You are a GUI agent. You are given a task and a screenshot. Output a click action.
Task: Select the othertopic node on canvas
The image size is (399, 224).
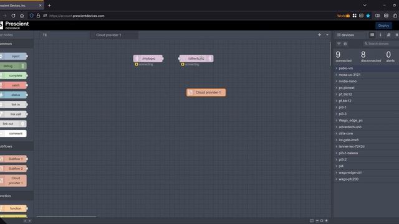pyautogui.click(x=196, y=58)
